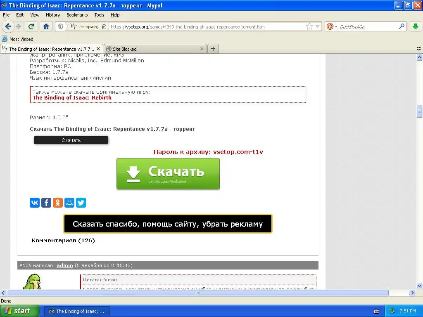This screenshot has height=317, width=423.
Task: Share via the Moi Mir icon
Action: pos(69,202)
